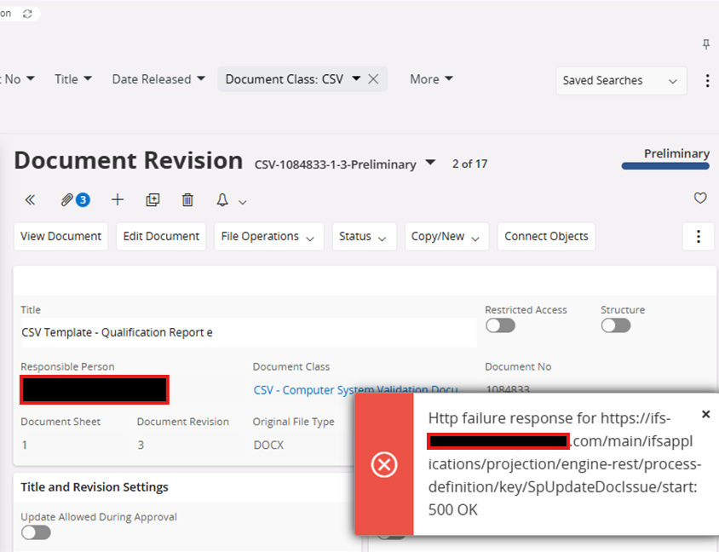Screen dimensions: 719x552
Task: Click the View Document button
Action: click(x=61, y=237)
